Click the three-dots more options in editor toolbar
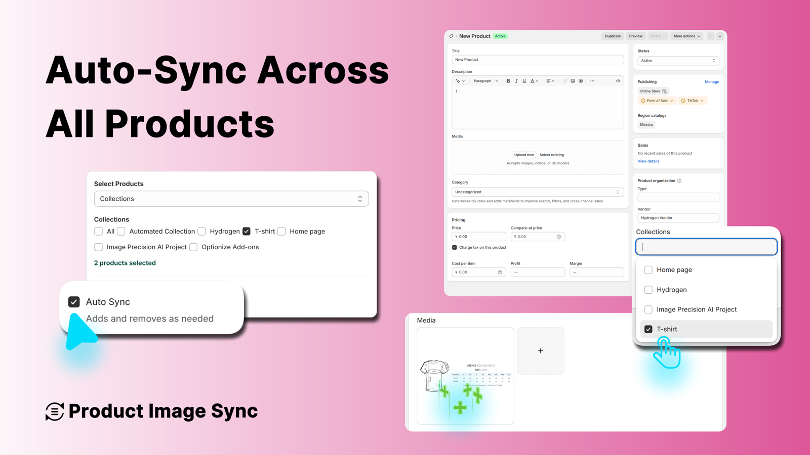This screenshot has width=810, height=455. (x=592, y=81)
